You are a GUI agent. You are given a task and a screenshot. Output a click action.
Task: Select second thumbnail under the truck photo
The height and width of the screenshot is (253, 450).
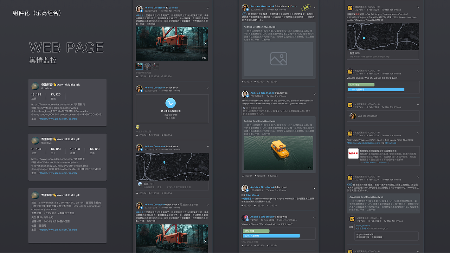[147, 66]
